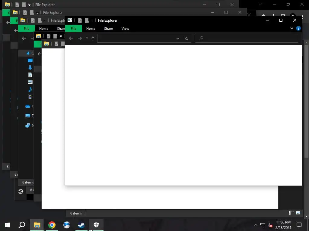Open Steam from the taskbar
309x231 pixels.
(81, 225)
